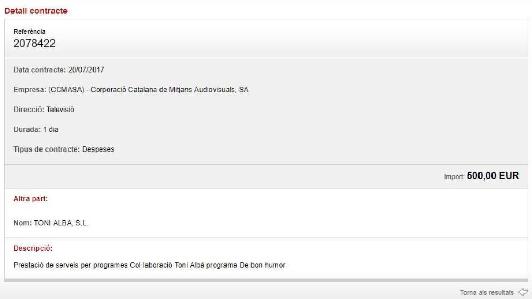The width and height of the screenshot is (532, 299).
Task: Click the TONI ALBA, S.L. name
Action: (58, 223)
